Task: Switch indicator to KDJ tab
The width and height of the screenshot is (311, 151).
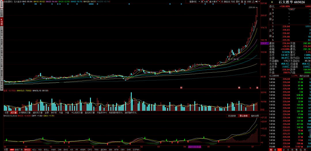Action: (34, 150)
